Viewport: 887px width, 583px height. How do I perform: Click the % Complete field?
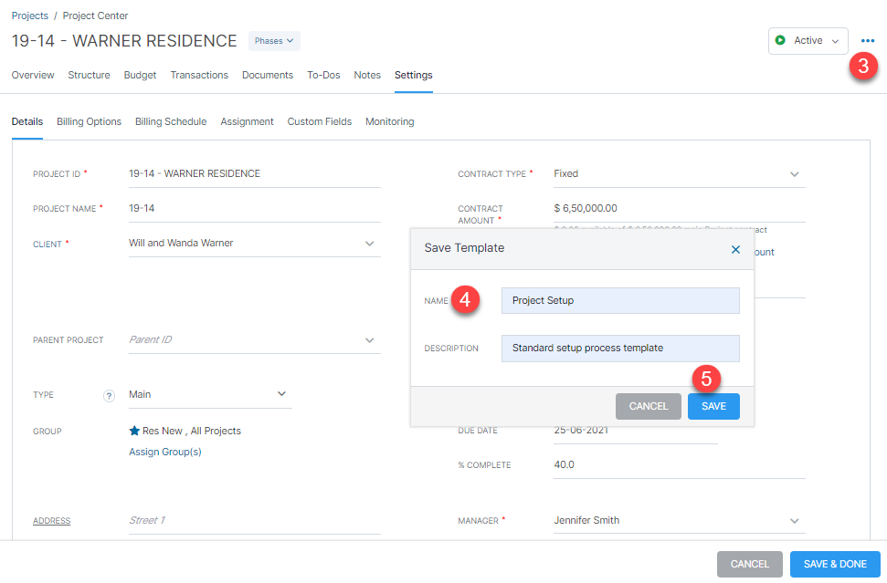680,465
